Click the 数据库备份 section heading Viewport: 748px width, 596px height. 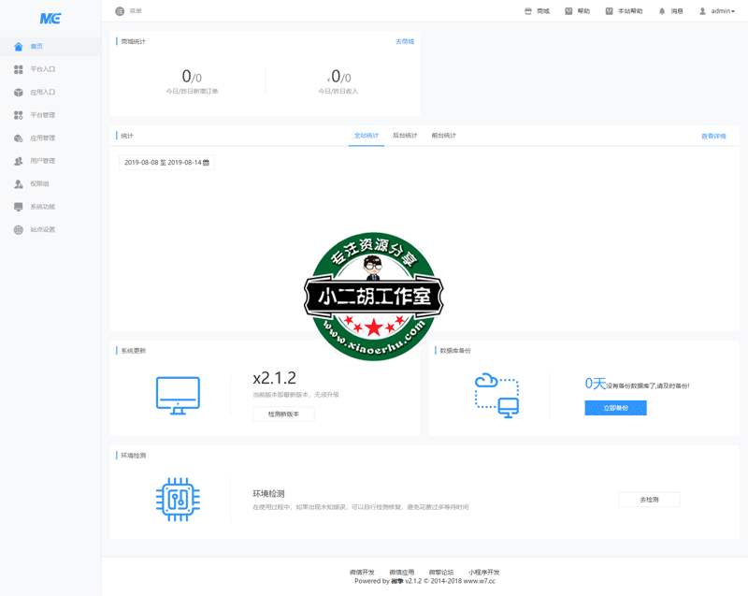point(455,351)
